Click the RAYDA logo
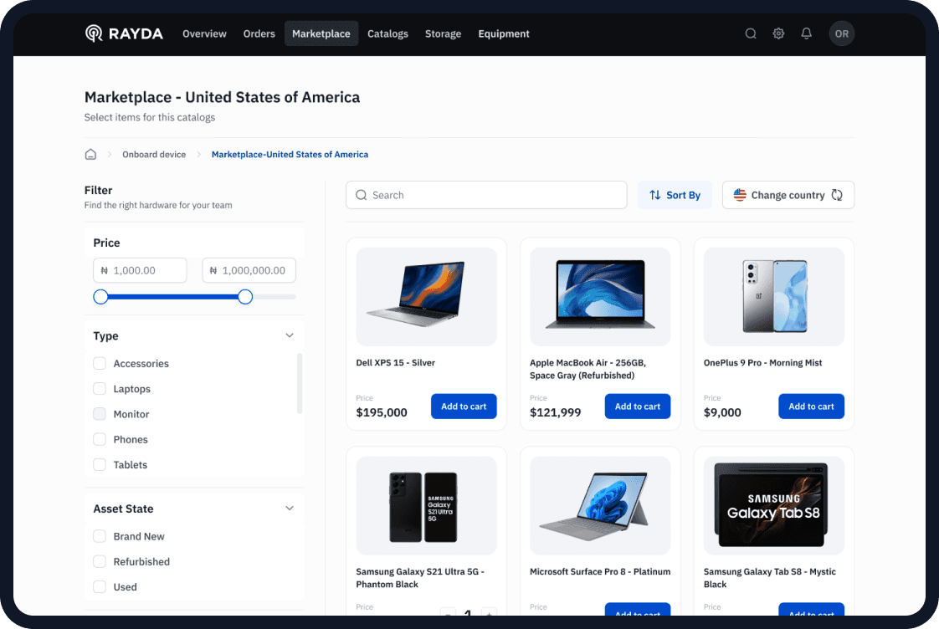The width and height of the screenshot is (939, 629). 124,33
